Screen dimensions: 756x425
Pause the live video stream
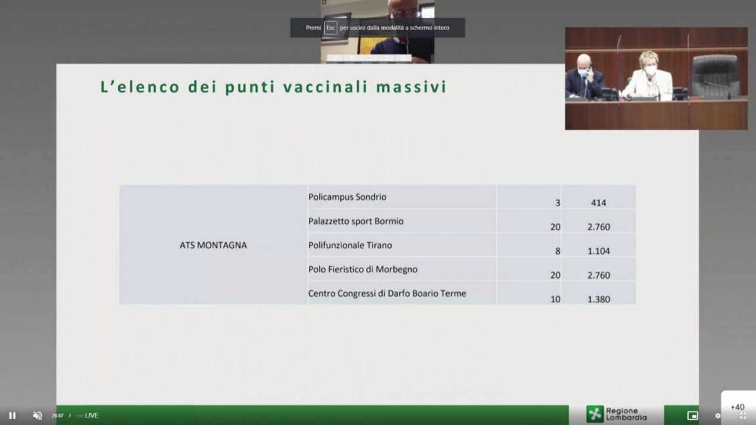(x=12, y=416)
